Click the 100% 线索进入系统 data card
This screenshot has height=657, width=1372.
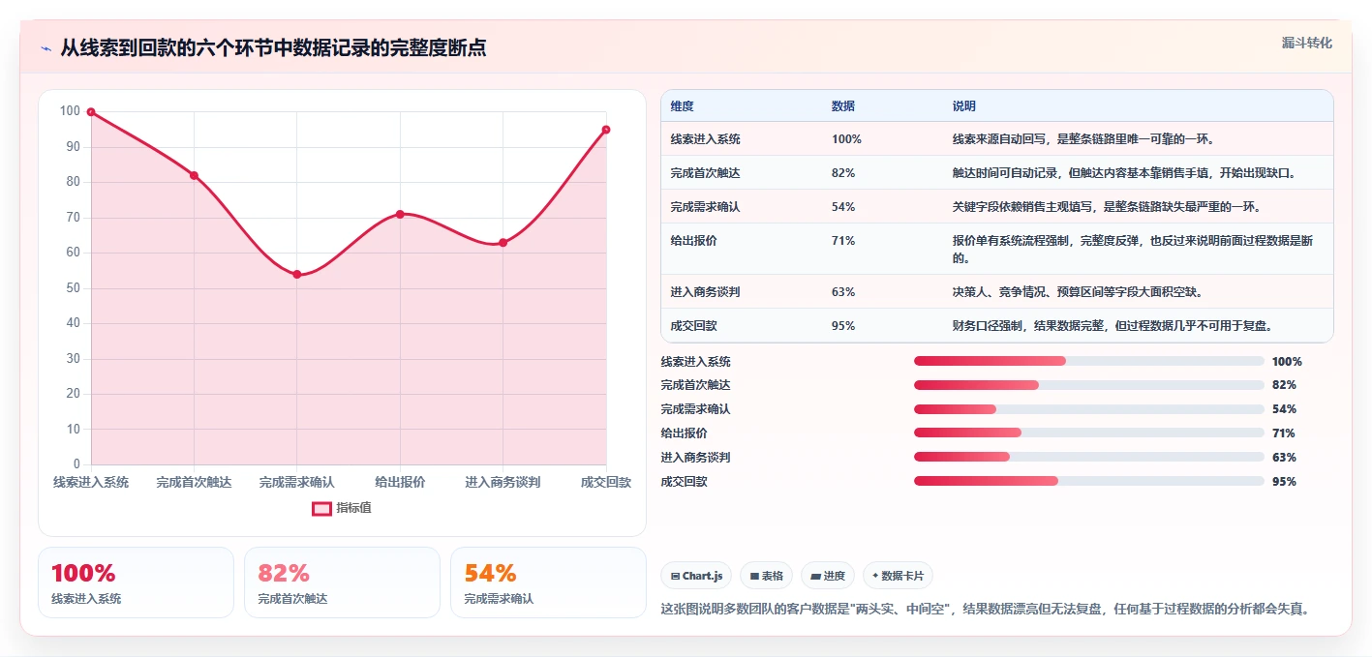point(136,582)
